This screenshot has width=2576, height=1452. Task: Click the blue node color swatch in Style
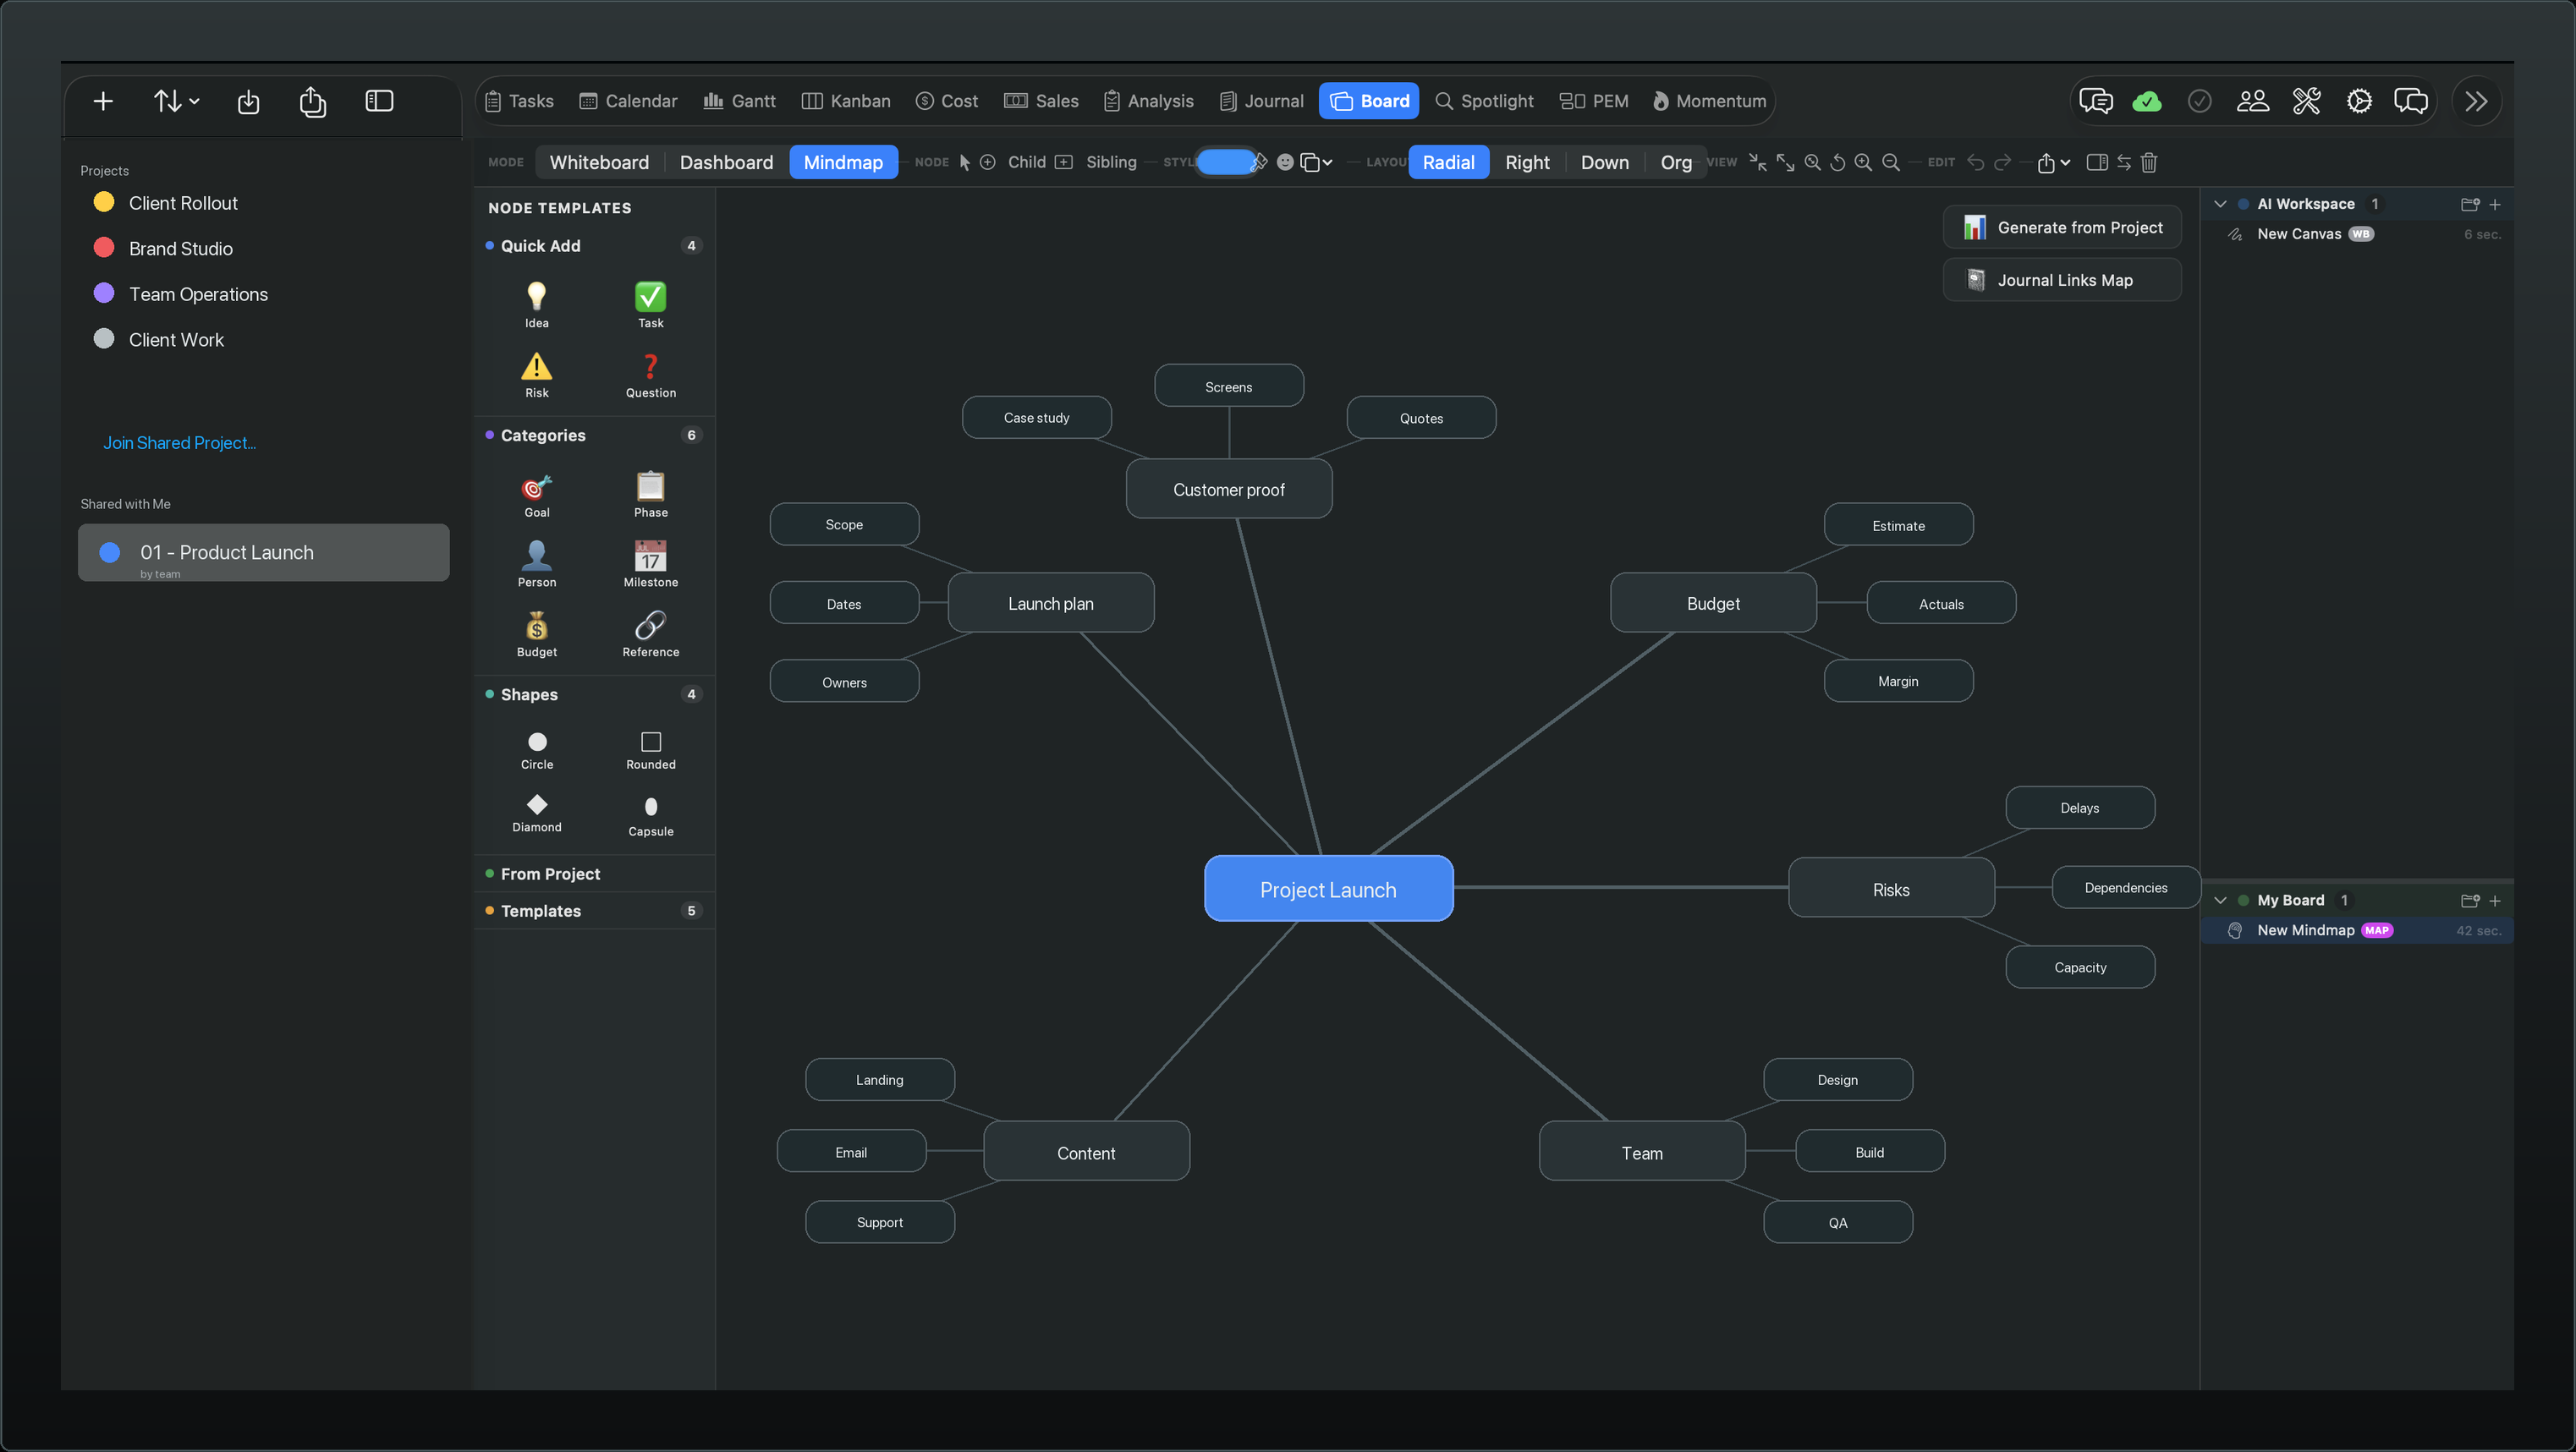click(1224, 162)
